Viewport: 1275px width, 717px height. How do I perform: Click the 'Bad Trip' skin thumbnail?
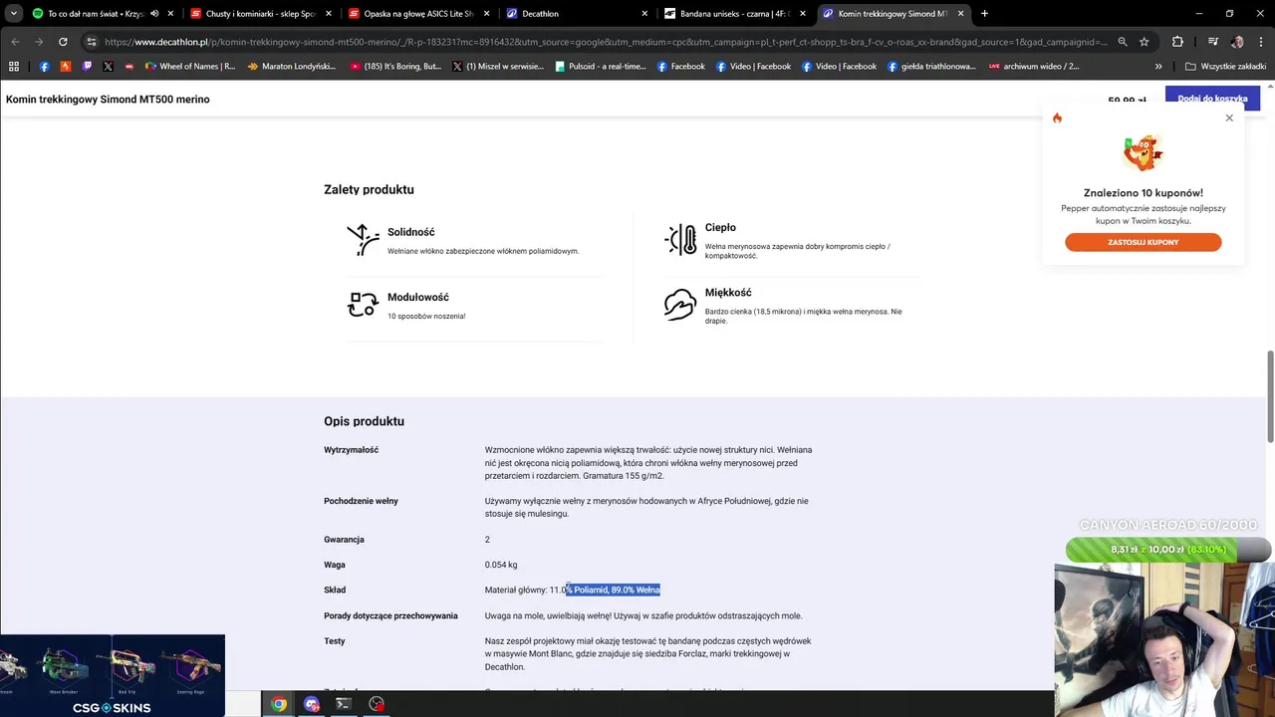[127, 670]
